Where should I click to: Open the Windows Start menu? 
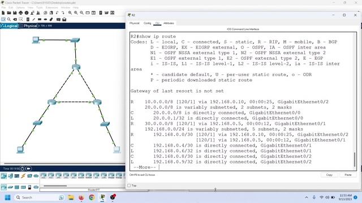[7, 197]
